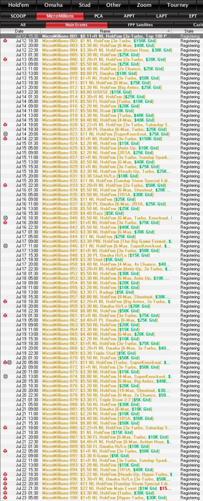Sort the list by Date column header
Viewport: 203px width, 501px height.
tap(19, 31)
